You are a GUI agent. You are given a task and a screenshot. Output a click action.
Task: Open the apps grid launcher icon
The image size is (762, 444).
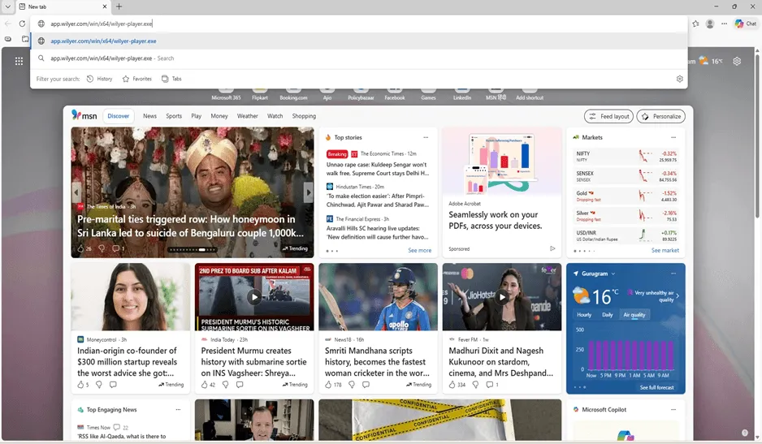[x=19, y=61]
